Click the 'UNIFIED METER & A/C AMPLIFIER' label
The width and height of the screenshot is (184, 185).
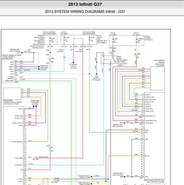pyautogui.click(x=8, y=58)
